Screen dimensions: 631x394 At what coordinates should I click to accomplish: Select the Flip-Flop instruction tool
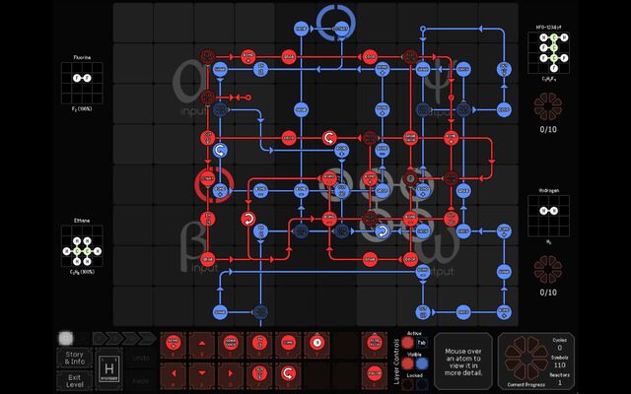(375, 345)
